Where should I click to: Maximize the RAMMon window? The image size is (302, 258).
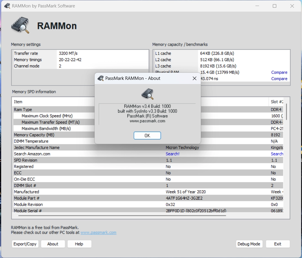click(275, 6)
